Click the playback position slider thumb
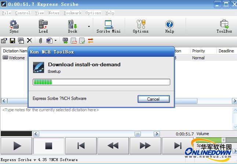This screenshot has width=237, height=164. point(138,134)
